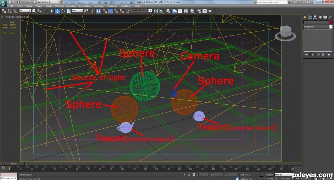The height and width of the screenshot is (180, 334).
Task: Open the Edit menu
Action: tap(11, 6)
